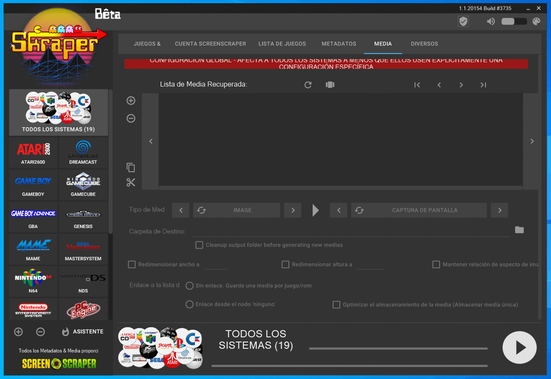Click the Carpeta de Destino field
Image resolution: width=551 pixels, height=379 pixels.
(x=351, y=231)
